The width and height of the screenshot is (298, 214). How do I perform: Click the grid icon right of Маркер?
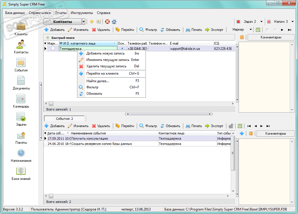click(x=258, y=30)
